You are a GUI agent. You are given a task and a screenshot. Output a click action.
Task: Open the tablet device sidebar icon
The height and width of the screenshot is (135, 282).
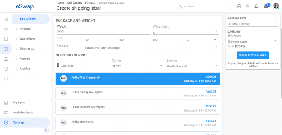[6, 39]
